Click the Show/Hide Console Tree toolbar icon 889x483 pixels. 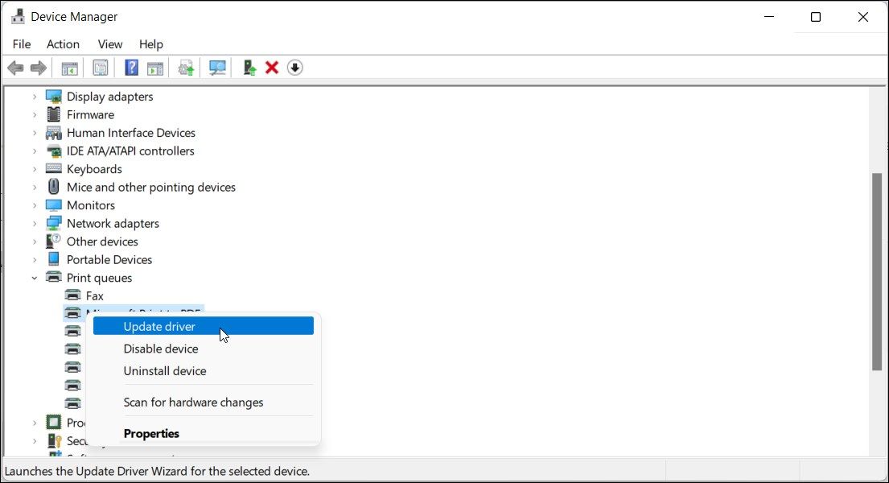[69, 68]
